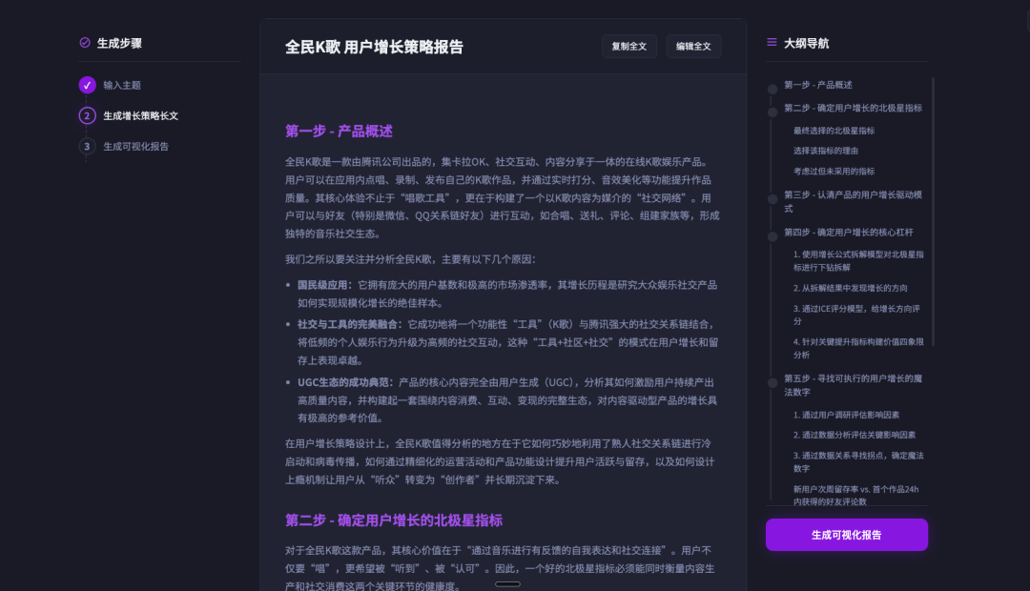This screenshot has height=591, width=1030.
Task: Go to outline item 最终选择的北极星指标
Action: click(x=834, y=131)
